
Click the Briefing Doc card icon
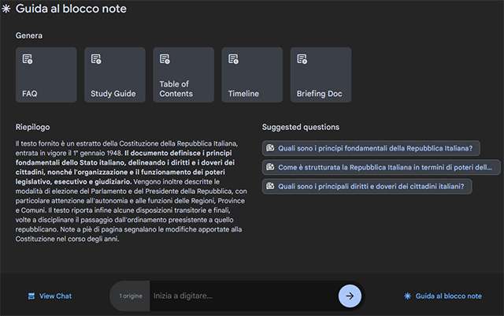(x=302, y=60)
